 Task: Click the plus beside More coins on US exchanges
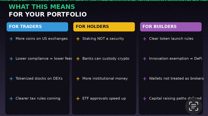(x=11, y=39)
